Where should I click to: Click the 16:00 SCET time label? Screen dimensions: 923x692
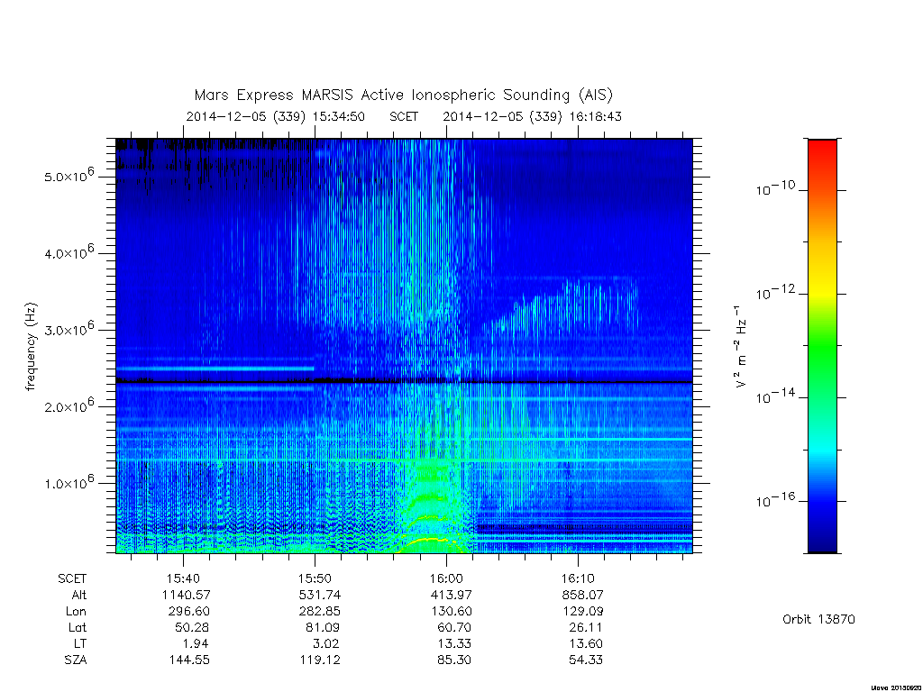446,578
